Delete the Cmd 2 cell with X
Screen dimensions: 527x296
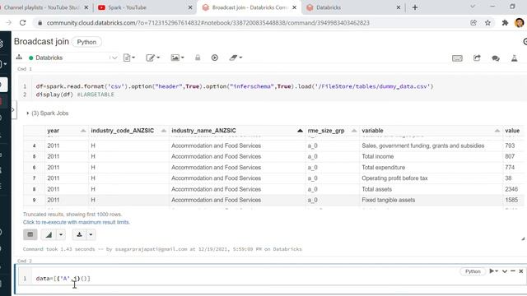point(521,271)
